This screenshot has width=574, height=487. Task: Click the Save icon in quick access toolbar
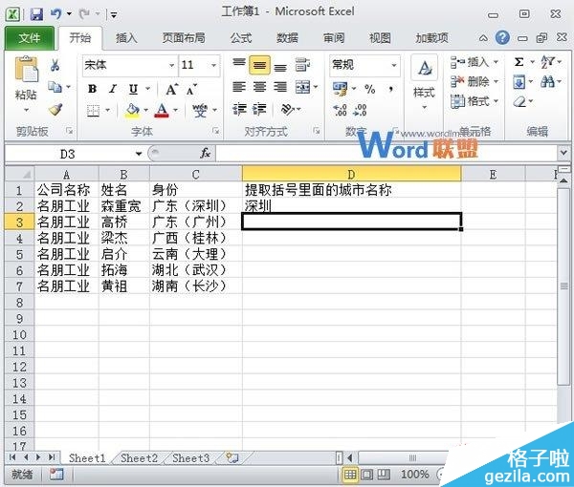[36, 14]
